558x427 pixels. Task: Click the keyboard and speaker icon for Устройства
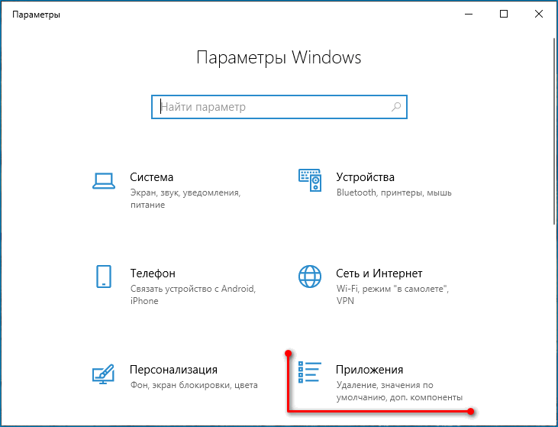pyautogui.click(x=310, y=180)
